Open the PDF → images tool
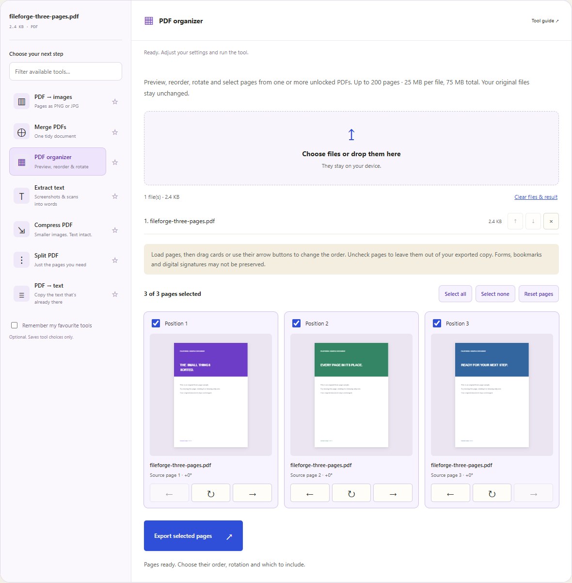 [58, 101]
